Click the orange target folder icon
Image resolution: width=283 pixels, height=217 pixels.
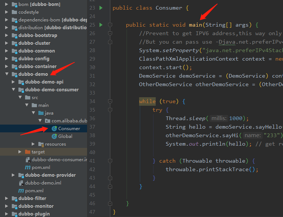28,152
